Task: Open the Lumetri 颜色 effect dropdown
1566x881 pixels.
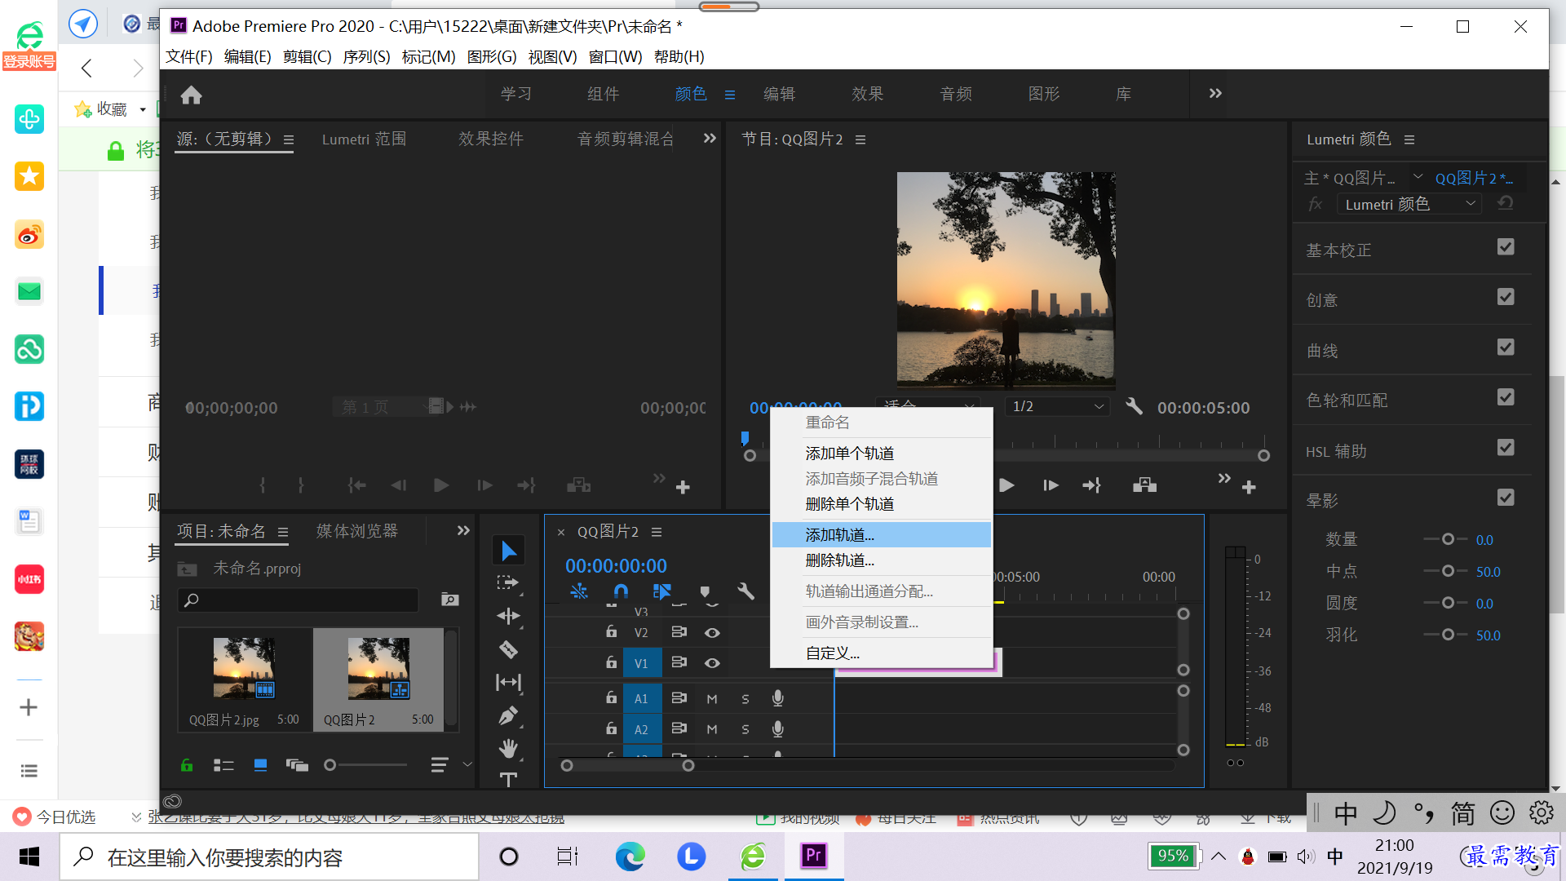Action: coord(1410,204)
